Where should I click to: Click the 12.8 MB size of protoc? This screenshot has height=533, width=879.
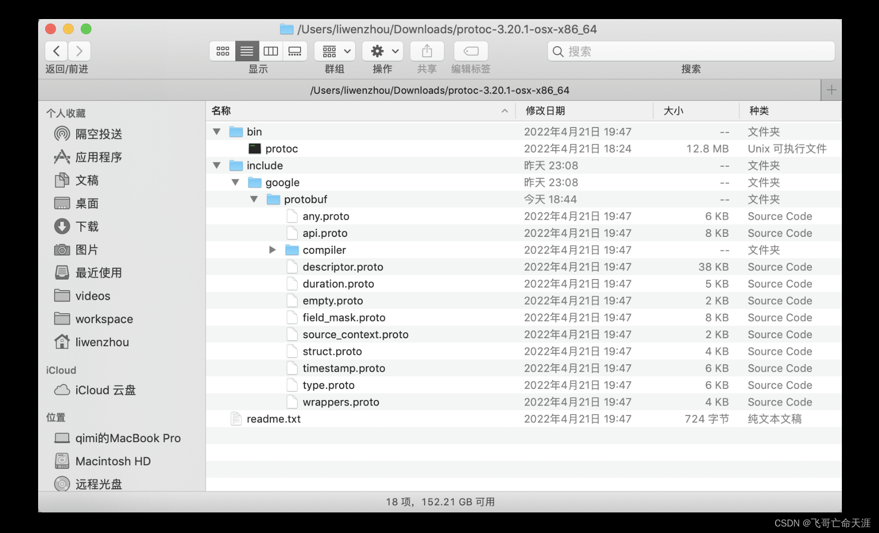click(x=707, y=149)
